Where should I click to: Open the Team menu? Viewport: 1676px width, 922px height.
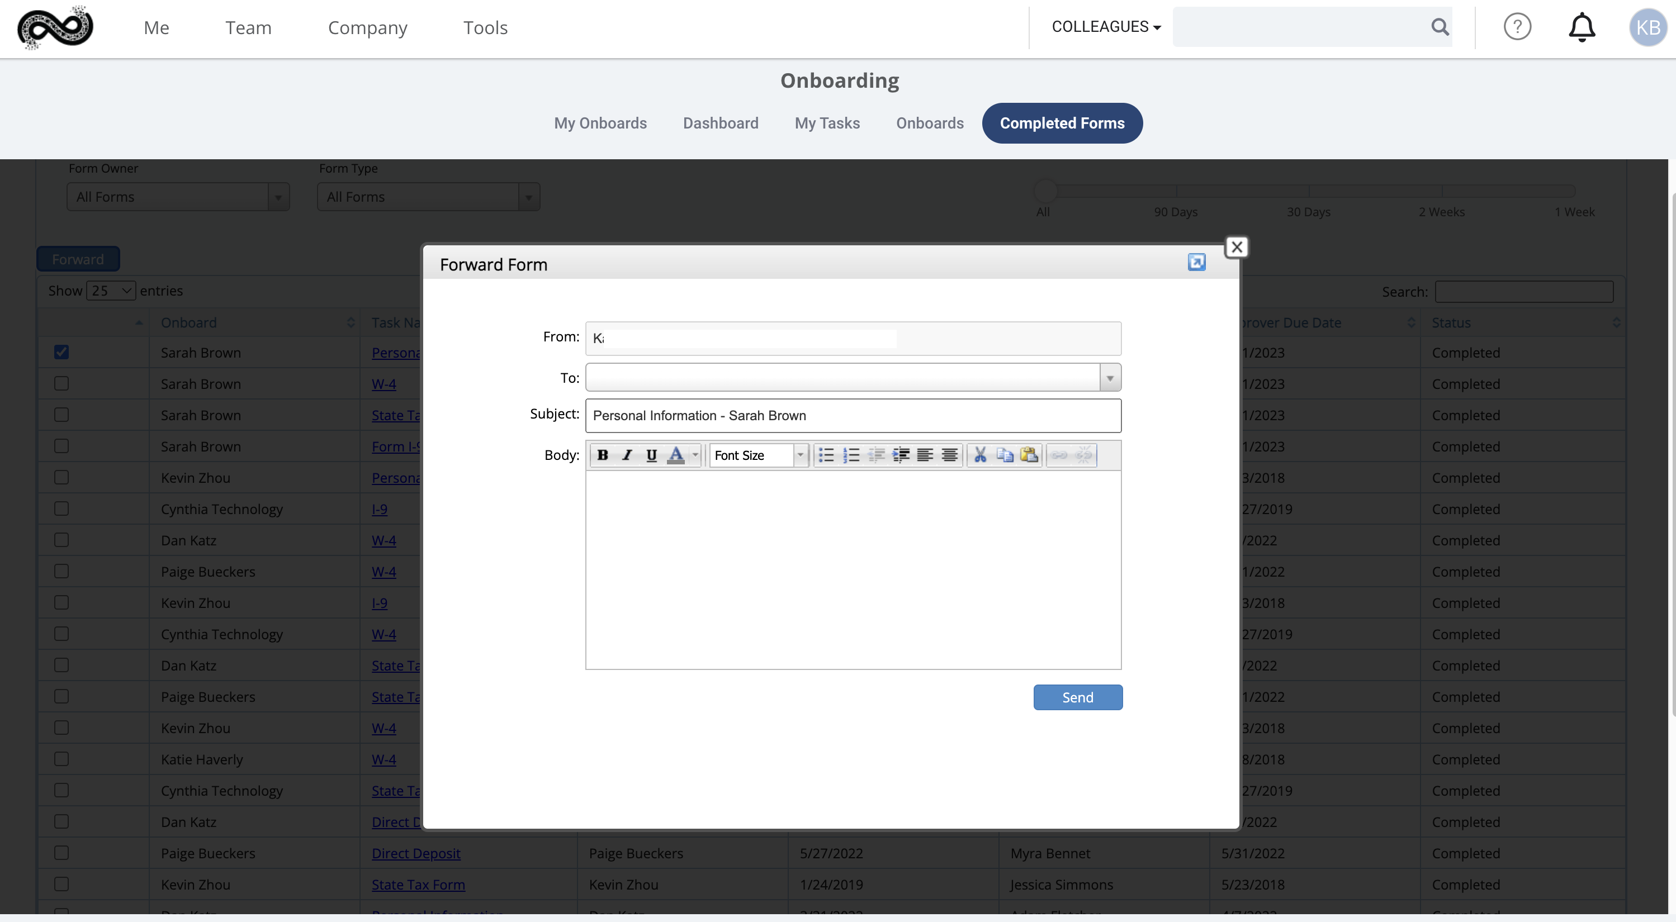click(x=249, y=28)
